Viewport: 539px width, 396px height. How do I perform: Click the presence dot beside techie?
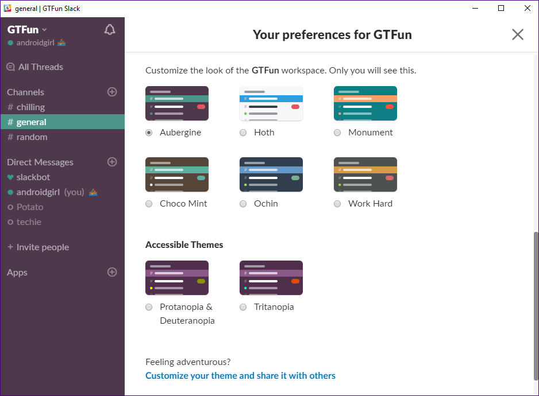[10, 222]
